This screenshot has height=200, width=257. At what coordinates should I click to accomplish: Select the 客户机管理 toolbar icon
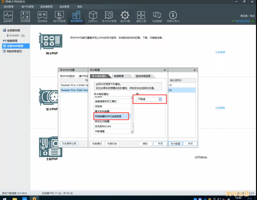59,17
